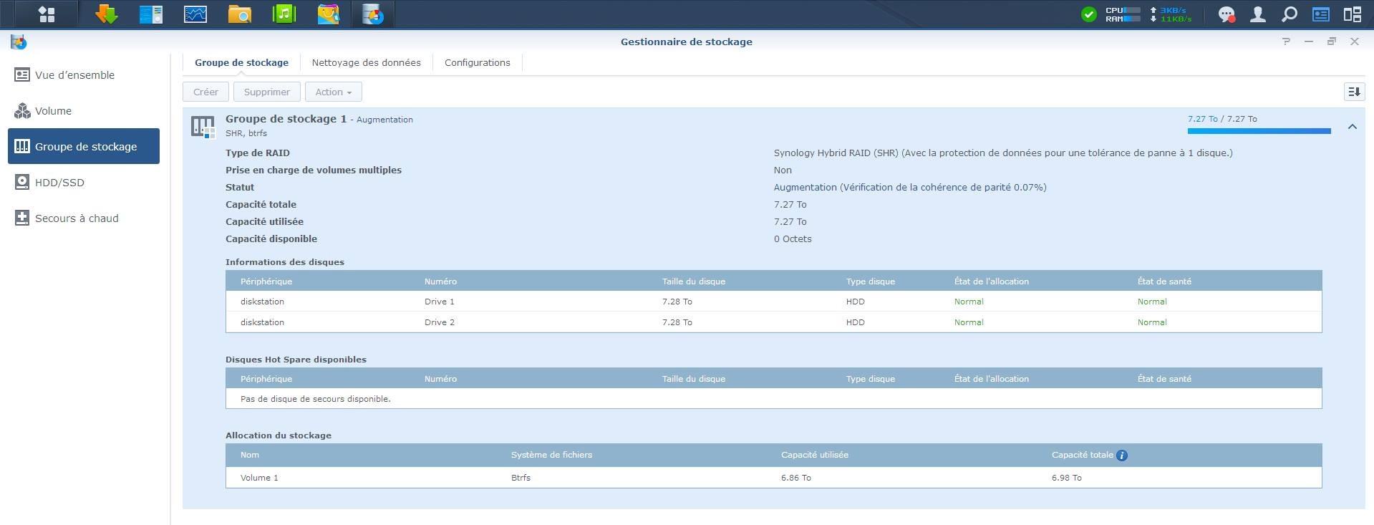Select Volume 1 allocation row
The height and width of the screenshot is (525, 1374).
tap(773, 478)
